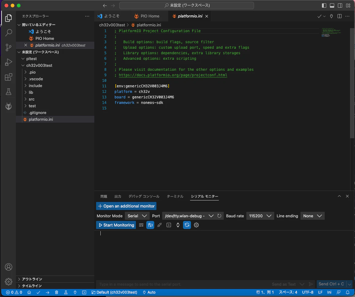Open the Search view in activity bar

tap(9, 33)
